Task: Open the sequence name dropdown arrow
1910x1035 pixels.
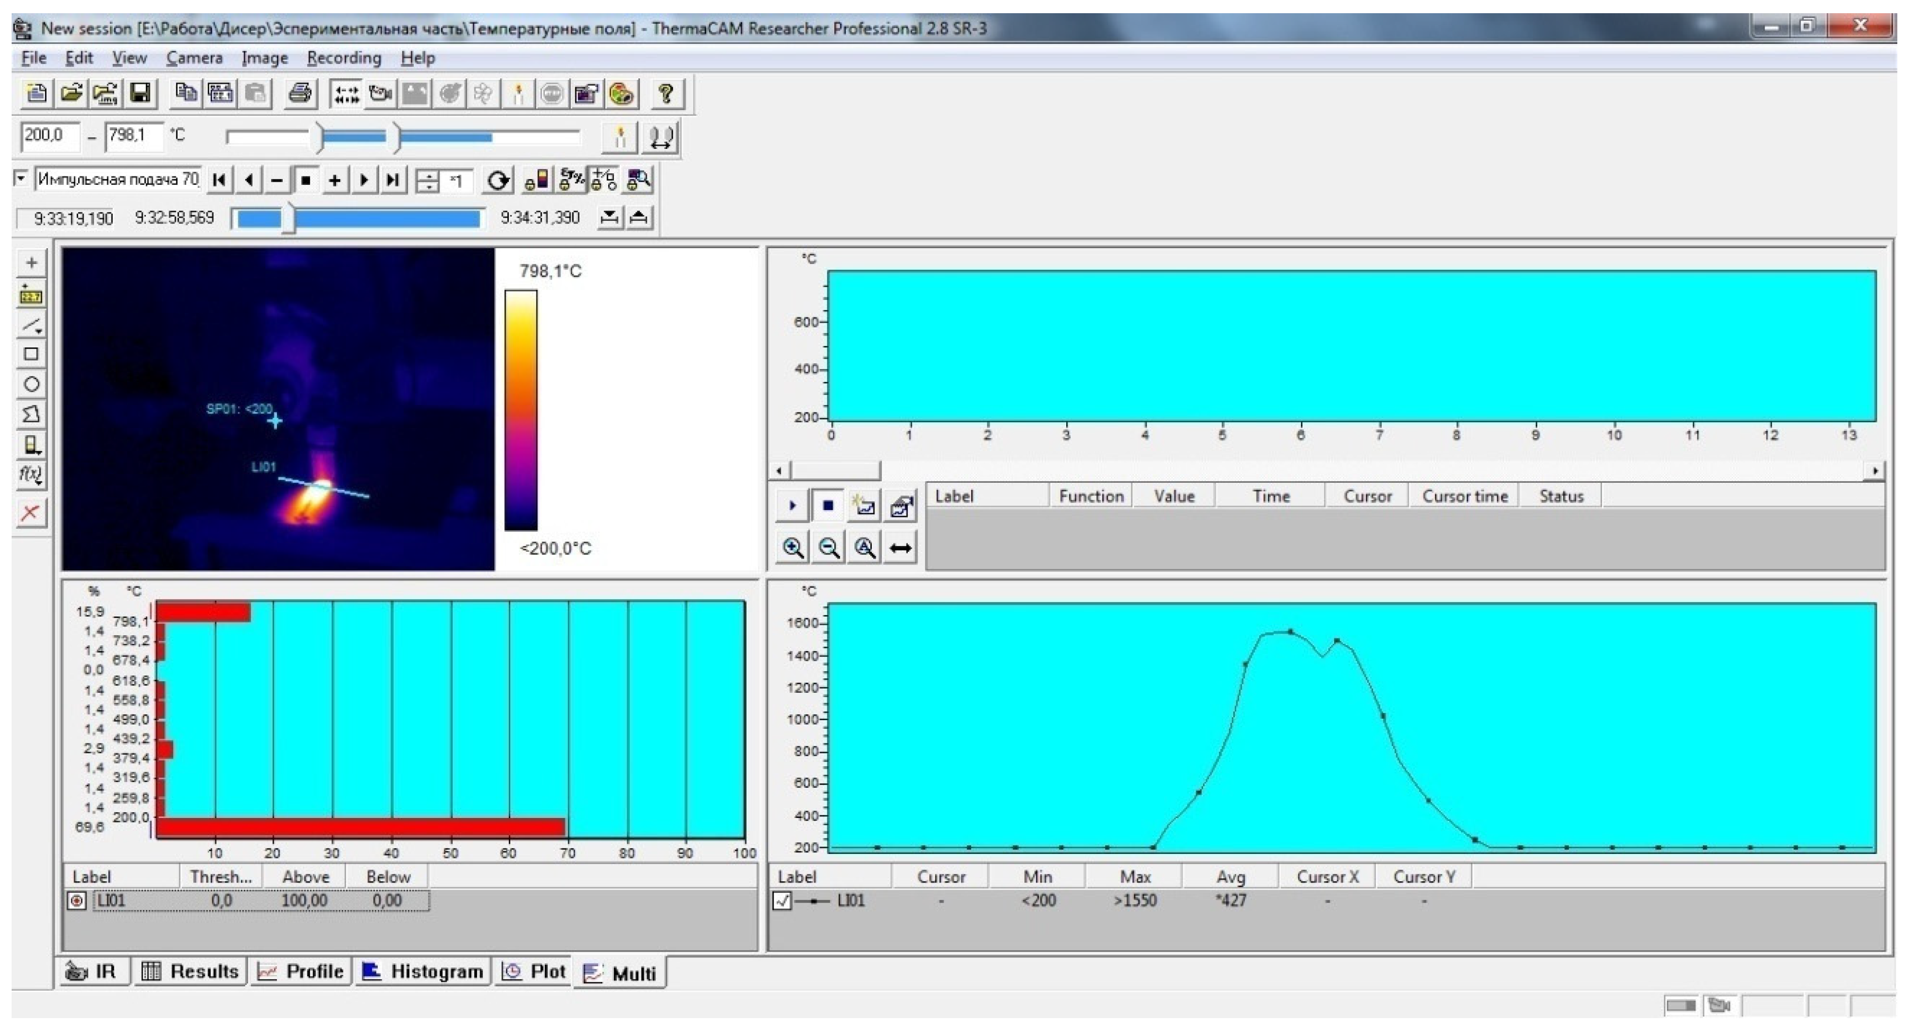Action: point(21,178)
